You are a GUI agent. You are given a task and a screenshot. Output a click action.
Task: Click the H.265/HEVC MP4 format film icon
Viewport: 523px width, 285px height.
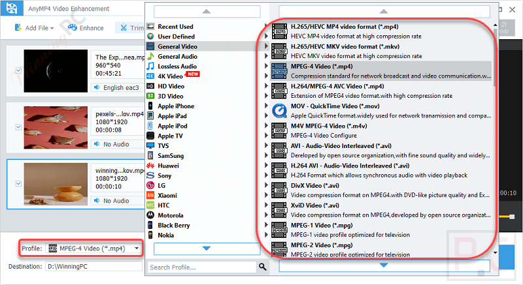pos(279,31)
